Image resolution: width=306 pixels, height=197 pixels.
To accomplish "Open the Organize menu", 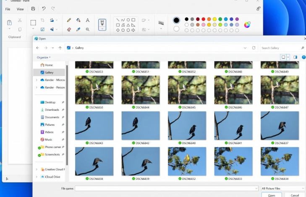I will point(44,57).
